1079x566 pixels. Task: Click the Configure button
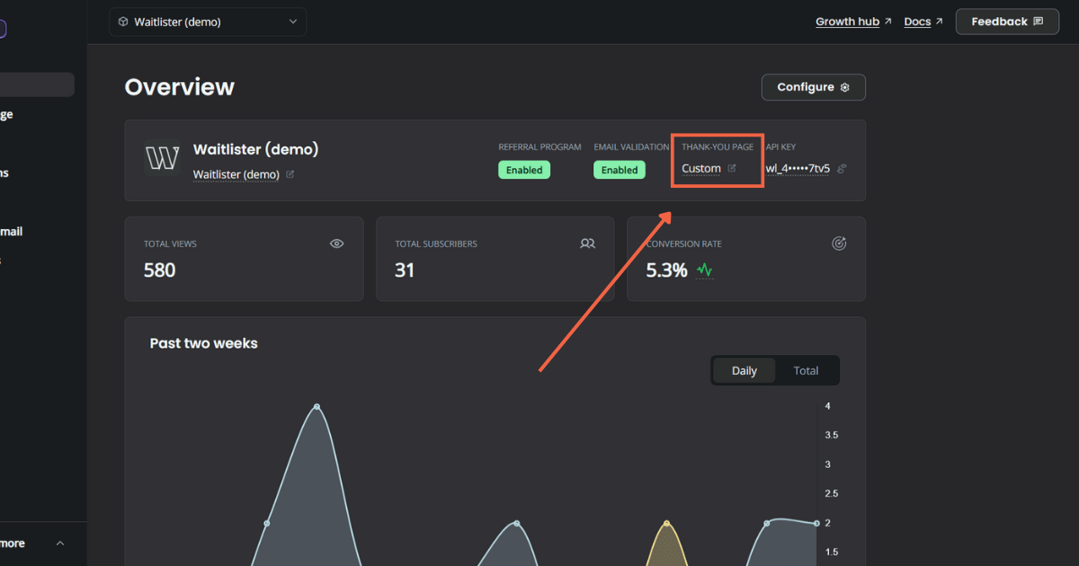(x=813, y=87)
